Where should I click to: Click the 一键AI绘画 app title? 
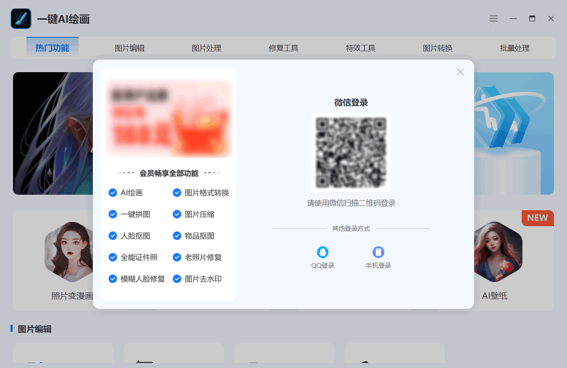tap(63, 19)
